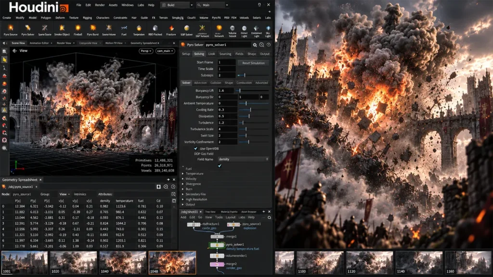This screenshot has height=277, width=493.
Task: Select the Pyro Solver shelf tool
Action: tap(27, 30)
